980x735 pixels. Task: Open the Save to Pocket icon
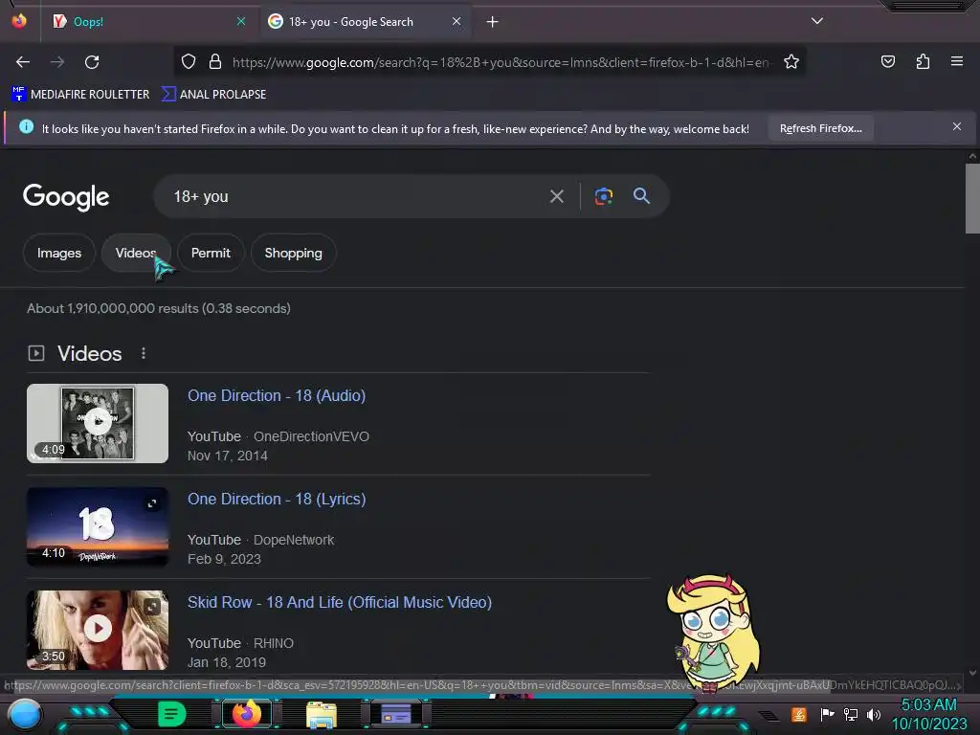(x=887, y=61)
